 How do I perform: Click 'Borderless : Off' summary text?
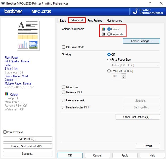[x=14, y=72]
